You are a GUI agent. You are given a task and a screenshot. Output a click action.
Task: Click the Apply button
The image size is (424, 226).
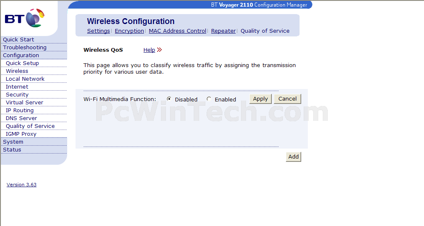coord(261,99)
